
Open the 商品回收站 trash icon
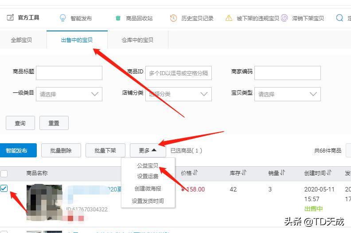click(x=118, y=18)
